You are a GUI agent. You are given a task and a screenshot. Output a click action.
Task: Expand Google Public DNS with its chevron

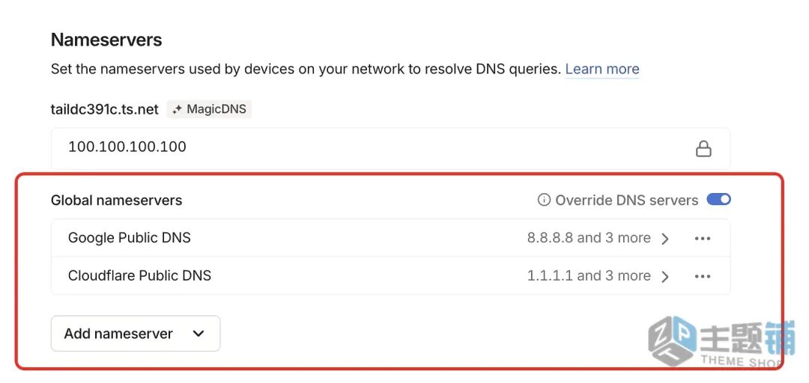point(665,239)
